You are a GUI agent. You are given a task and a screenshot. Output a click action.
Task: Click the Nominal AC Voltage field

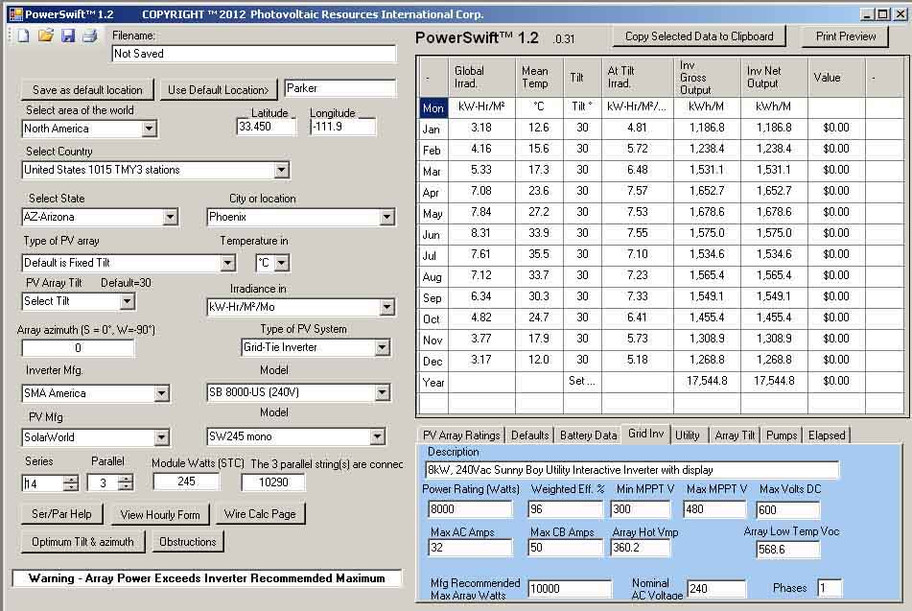click(x=716, y=589)
